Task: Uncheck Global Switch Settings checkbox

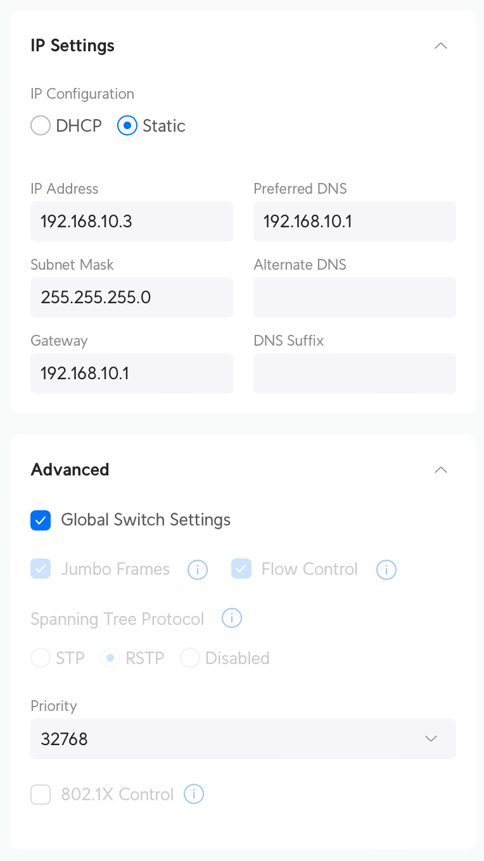Action: pos(41,520)
